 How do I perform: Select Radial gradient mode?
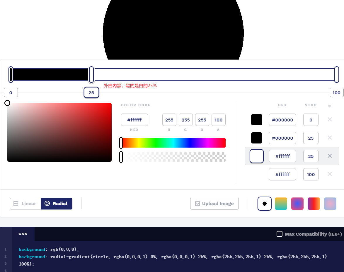point(56,204)
